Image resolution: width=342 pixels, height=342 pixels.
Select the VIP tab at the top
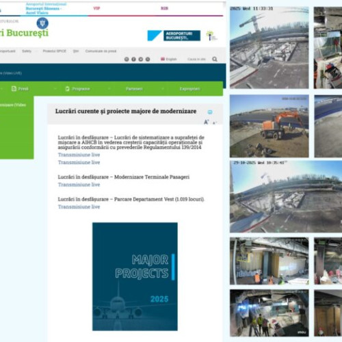96,8
